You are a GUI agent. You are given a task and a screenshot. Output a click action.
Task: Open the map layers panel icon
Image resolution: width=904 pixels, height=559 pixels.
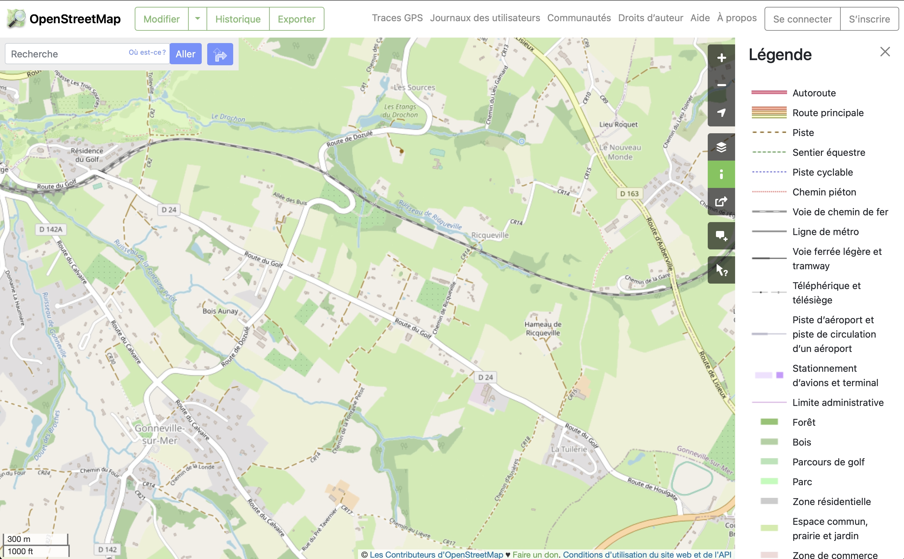point(721,147)
